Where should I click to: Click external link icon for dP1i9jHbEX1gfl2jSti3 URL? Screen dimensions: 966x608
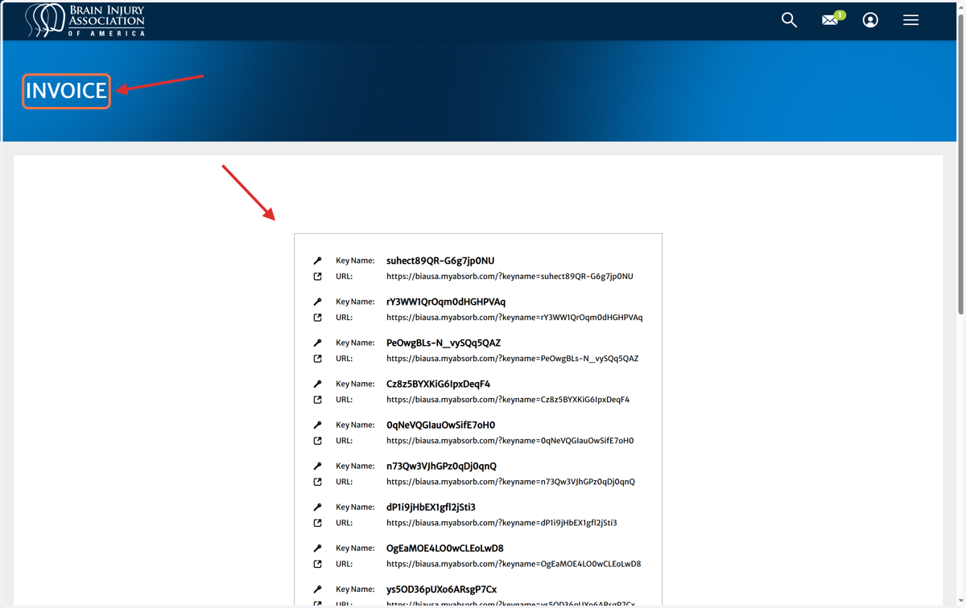coord(317,523)
